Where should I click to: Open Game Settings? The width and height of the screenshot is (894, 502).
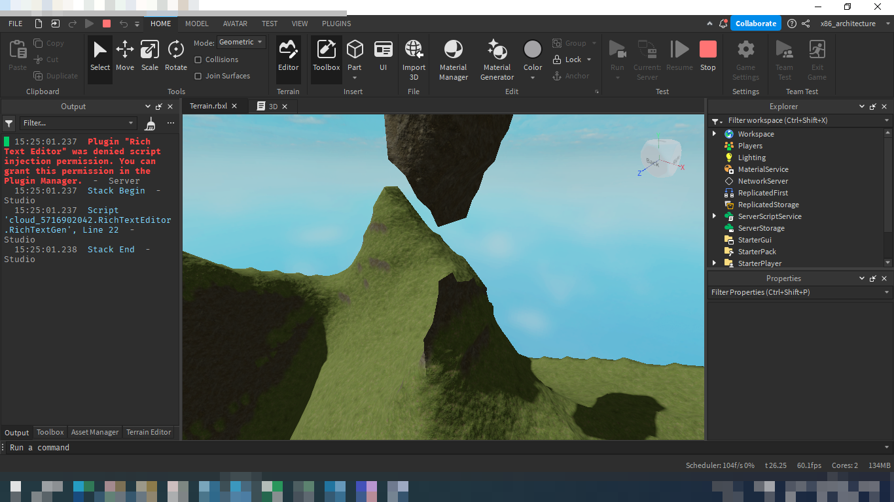pyautogui.click(x=745, y=59)
